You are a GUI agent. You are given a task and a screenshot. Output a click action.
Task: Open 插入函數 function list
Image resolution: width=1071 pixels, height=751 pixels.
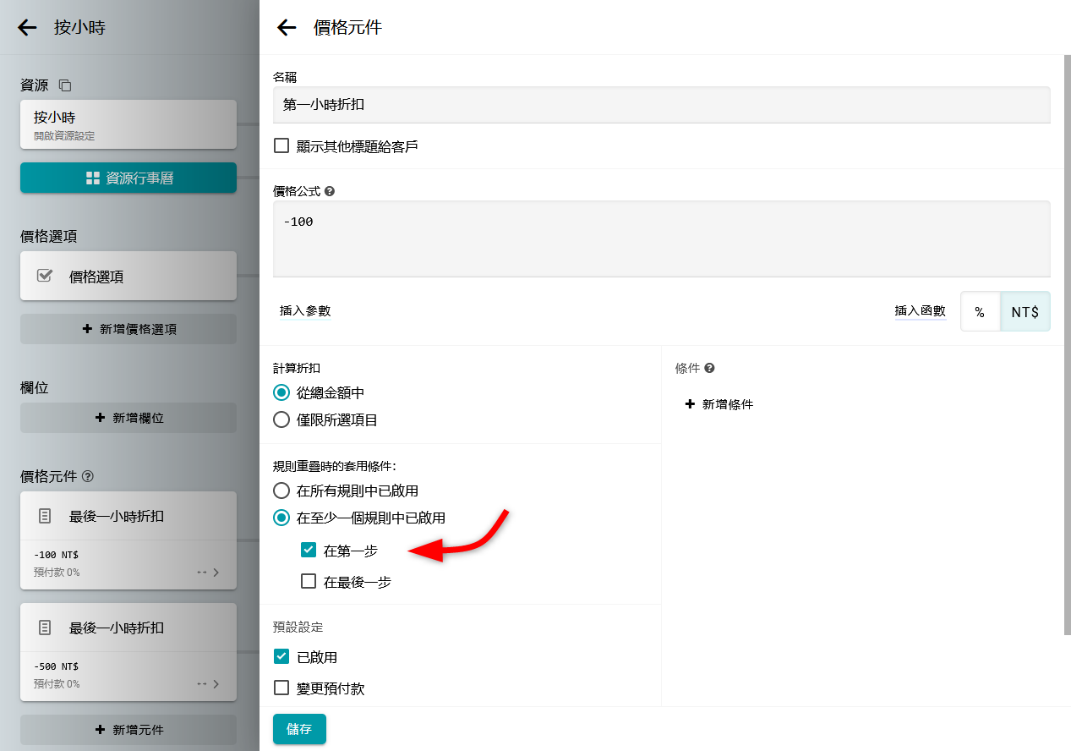(x=920, y=311)
